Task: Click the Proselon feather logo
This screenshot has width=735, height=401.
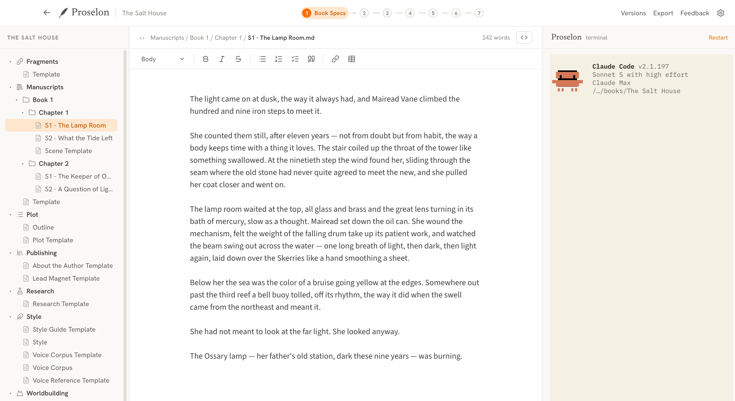Action: (x=63, y=12)
